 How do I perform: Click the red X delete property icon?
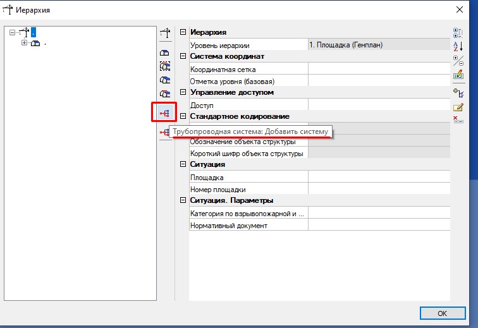[x=459, y=120]
